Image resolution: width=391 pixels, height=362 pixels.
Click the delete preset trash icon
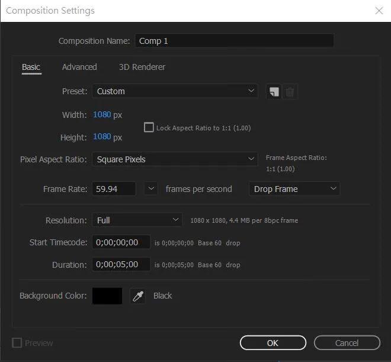click(x=290, y=91)
